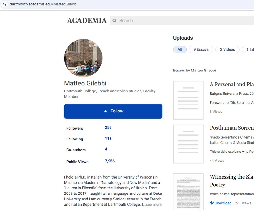Select the partially visible 1 Int filter

tap(248, 50)
